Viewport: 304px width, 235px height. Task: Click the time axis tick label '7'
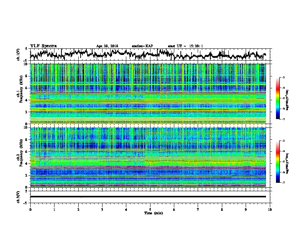(198, 210)
